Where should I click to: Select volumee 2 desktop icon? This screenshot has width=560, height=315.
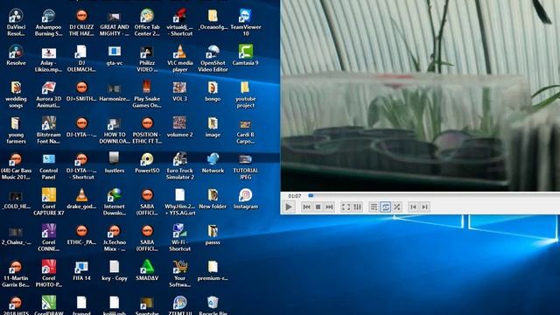click(x=179, y=127)
